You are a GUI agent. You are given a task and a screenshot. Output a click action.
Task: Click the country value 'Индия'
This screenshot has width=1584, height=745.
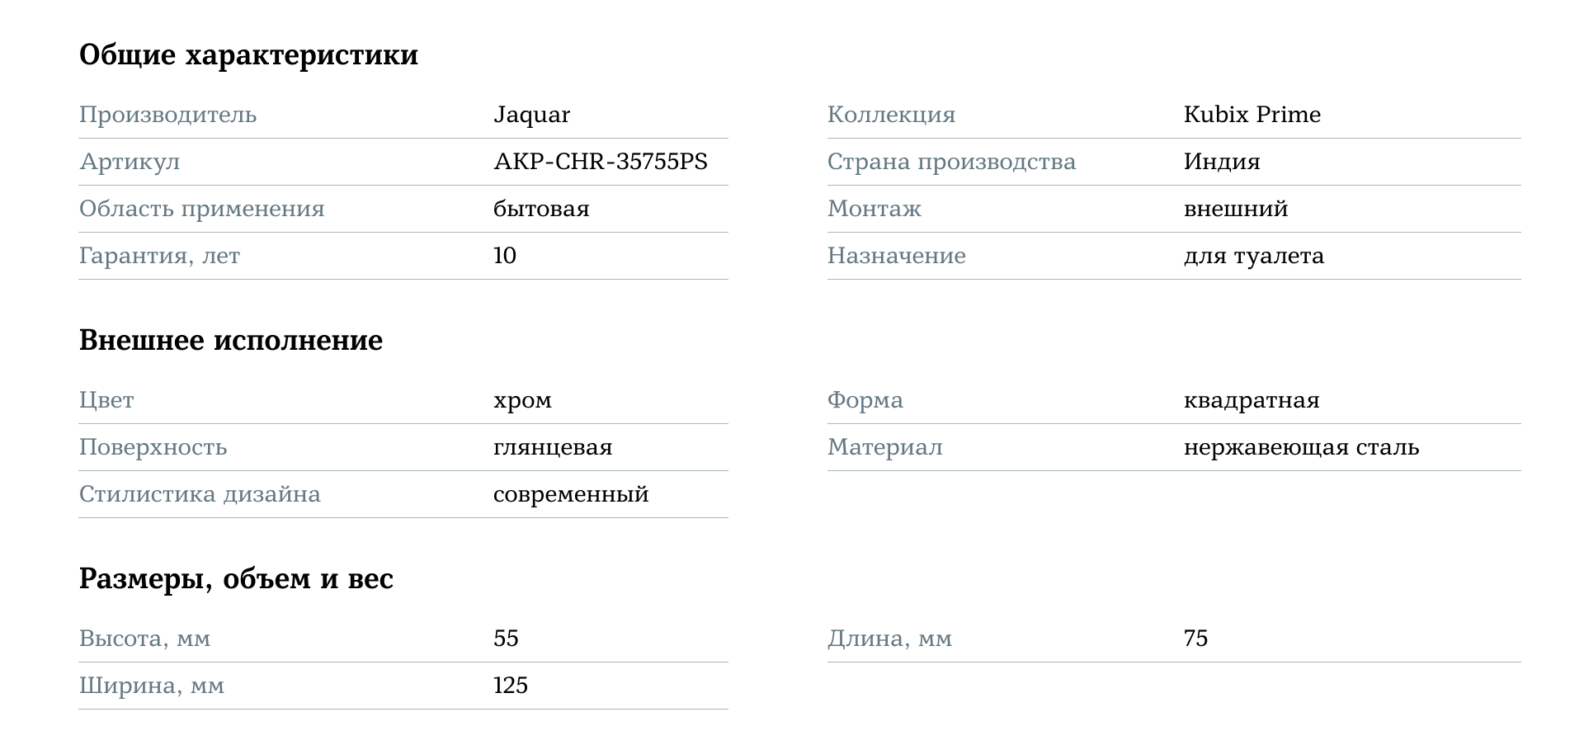[x=1221, y=162]
